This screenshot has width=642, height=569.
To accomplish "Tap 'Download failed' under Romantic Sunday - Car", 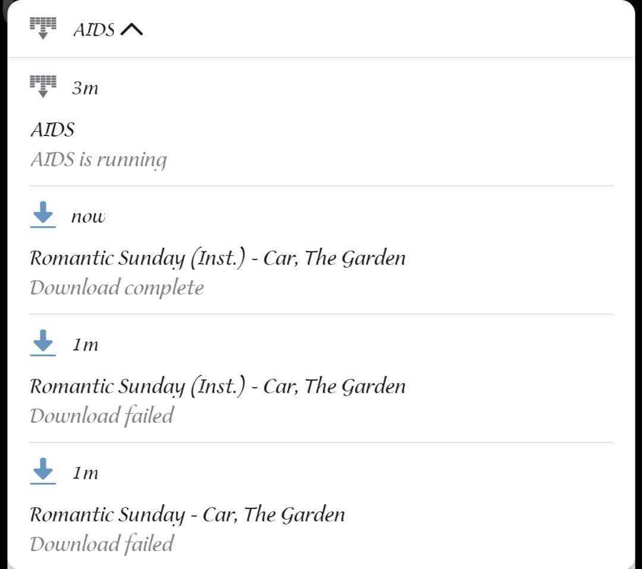I will coord(102,544).
